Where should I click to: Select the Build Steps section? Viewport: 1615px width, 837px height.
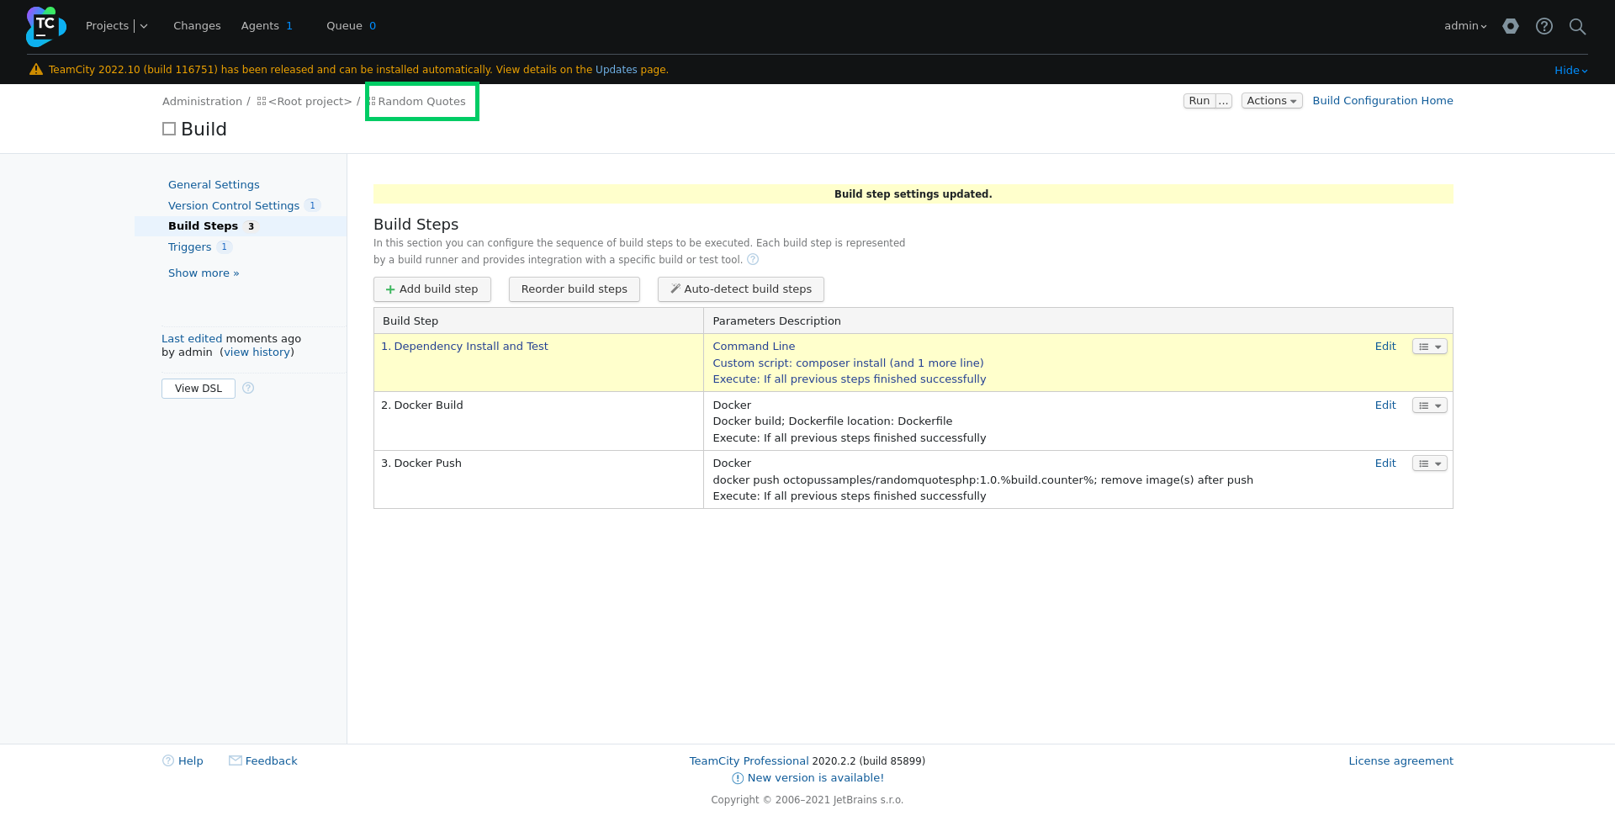[x=204, y=226]
